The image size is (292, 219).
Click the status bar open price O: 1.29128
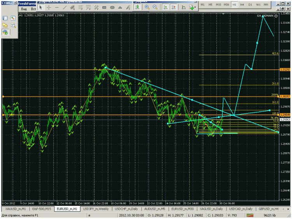click(156, 215)
